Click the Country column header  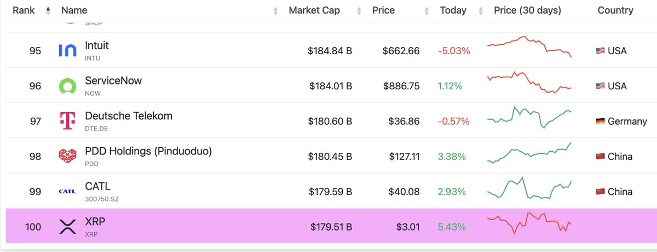pyautogui.click(x=615, y=10)
